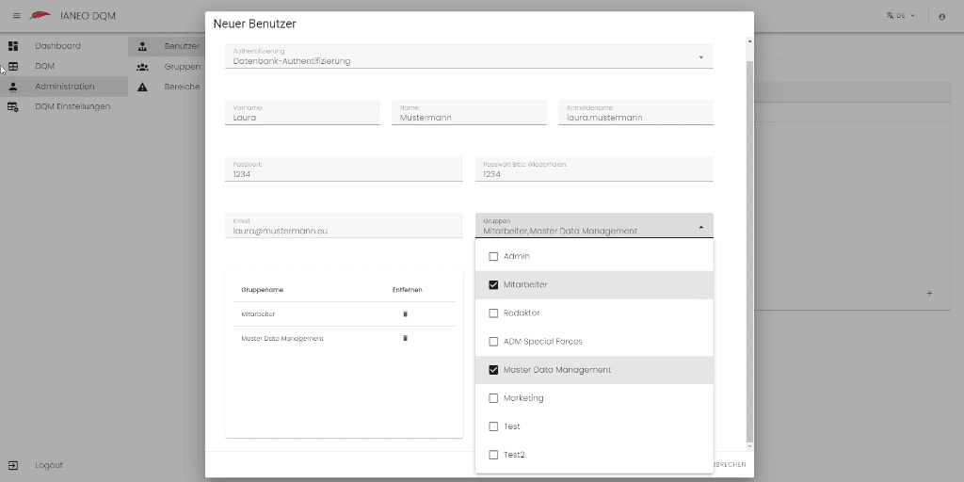The width and height of the screenshot is (964, 482).
Task: Click the Dashboard sidebar icon
Action: tap(13, 46)
